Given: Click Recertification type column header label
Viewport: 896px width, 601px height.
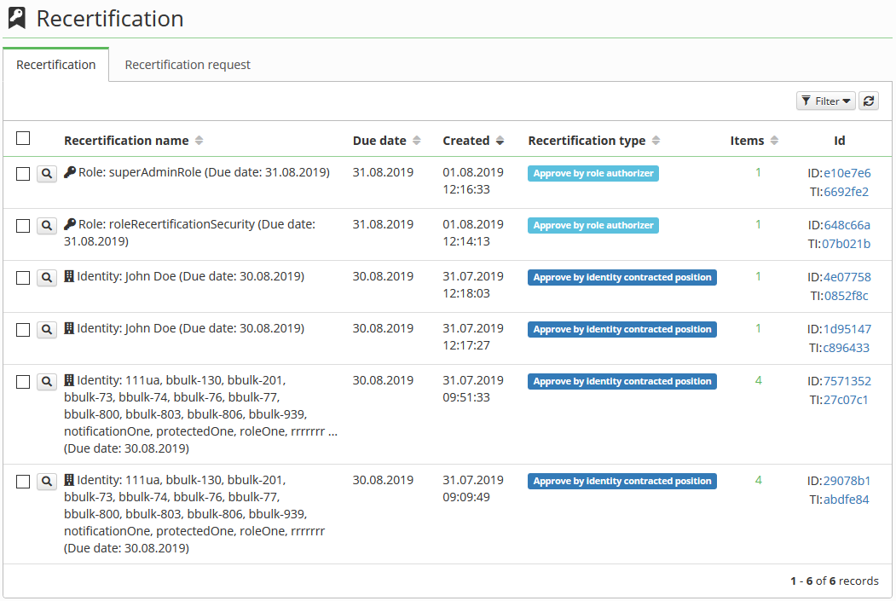Looking at the screenshot, I should tap(587, 141).
